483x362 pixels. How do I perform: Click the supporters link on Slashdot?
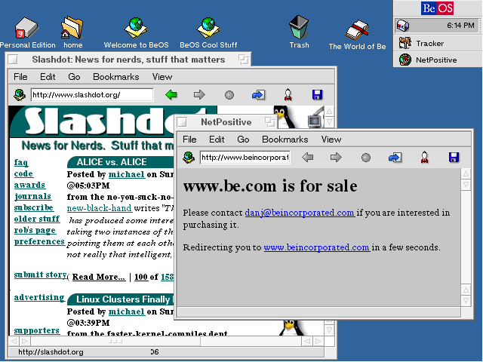tap(37, 330)
